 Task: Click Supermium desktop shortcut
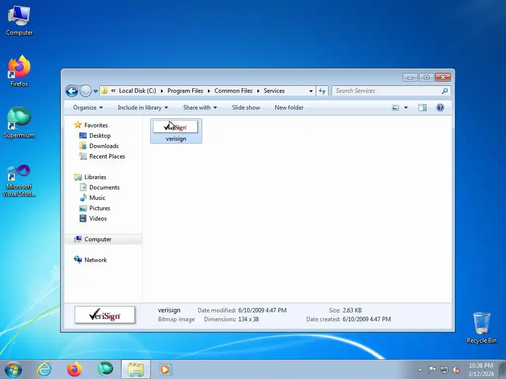[19, 122]
